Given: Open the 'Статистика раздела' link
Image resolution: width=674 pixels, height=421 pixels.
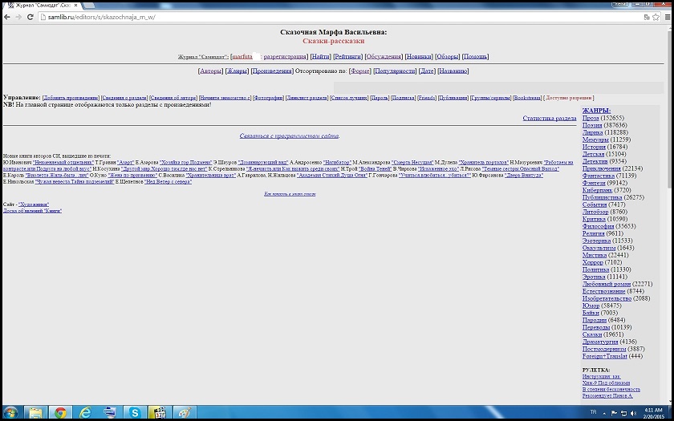Looking at the screenshot, I should (x=549, y=118).
